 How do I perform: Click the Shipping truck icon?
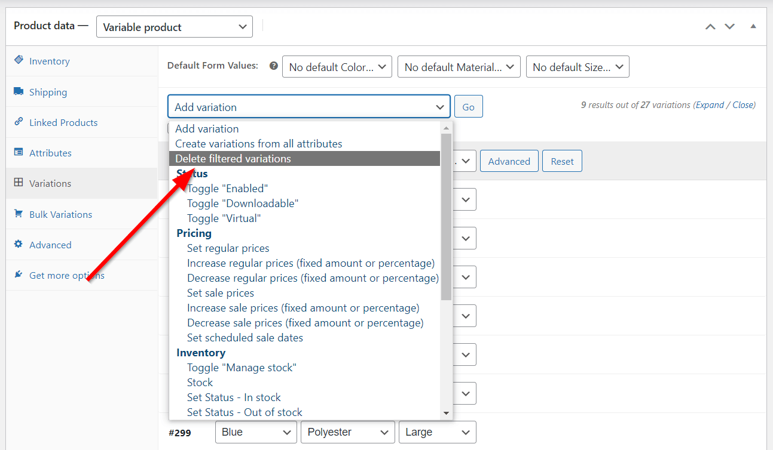coord(19,91)
